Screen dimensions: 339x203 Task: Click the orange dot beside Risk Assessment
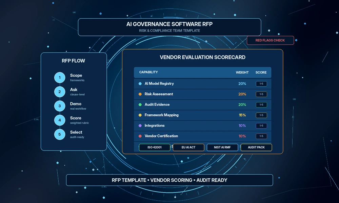[x=140, y=94]
